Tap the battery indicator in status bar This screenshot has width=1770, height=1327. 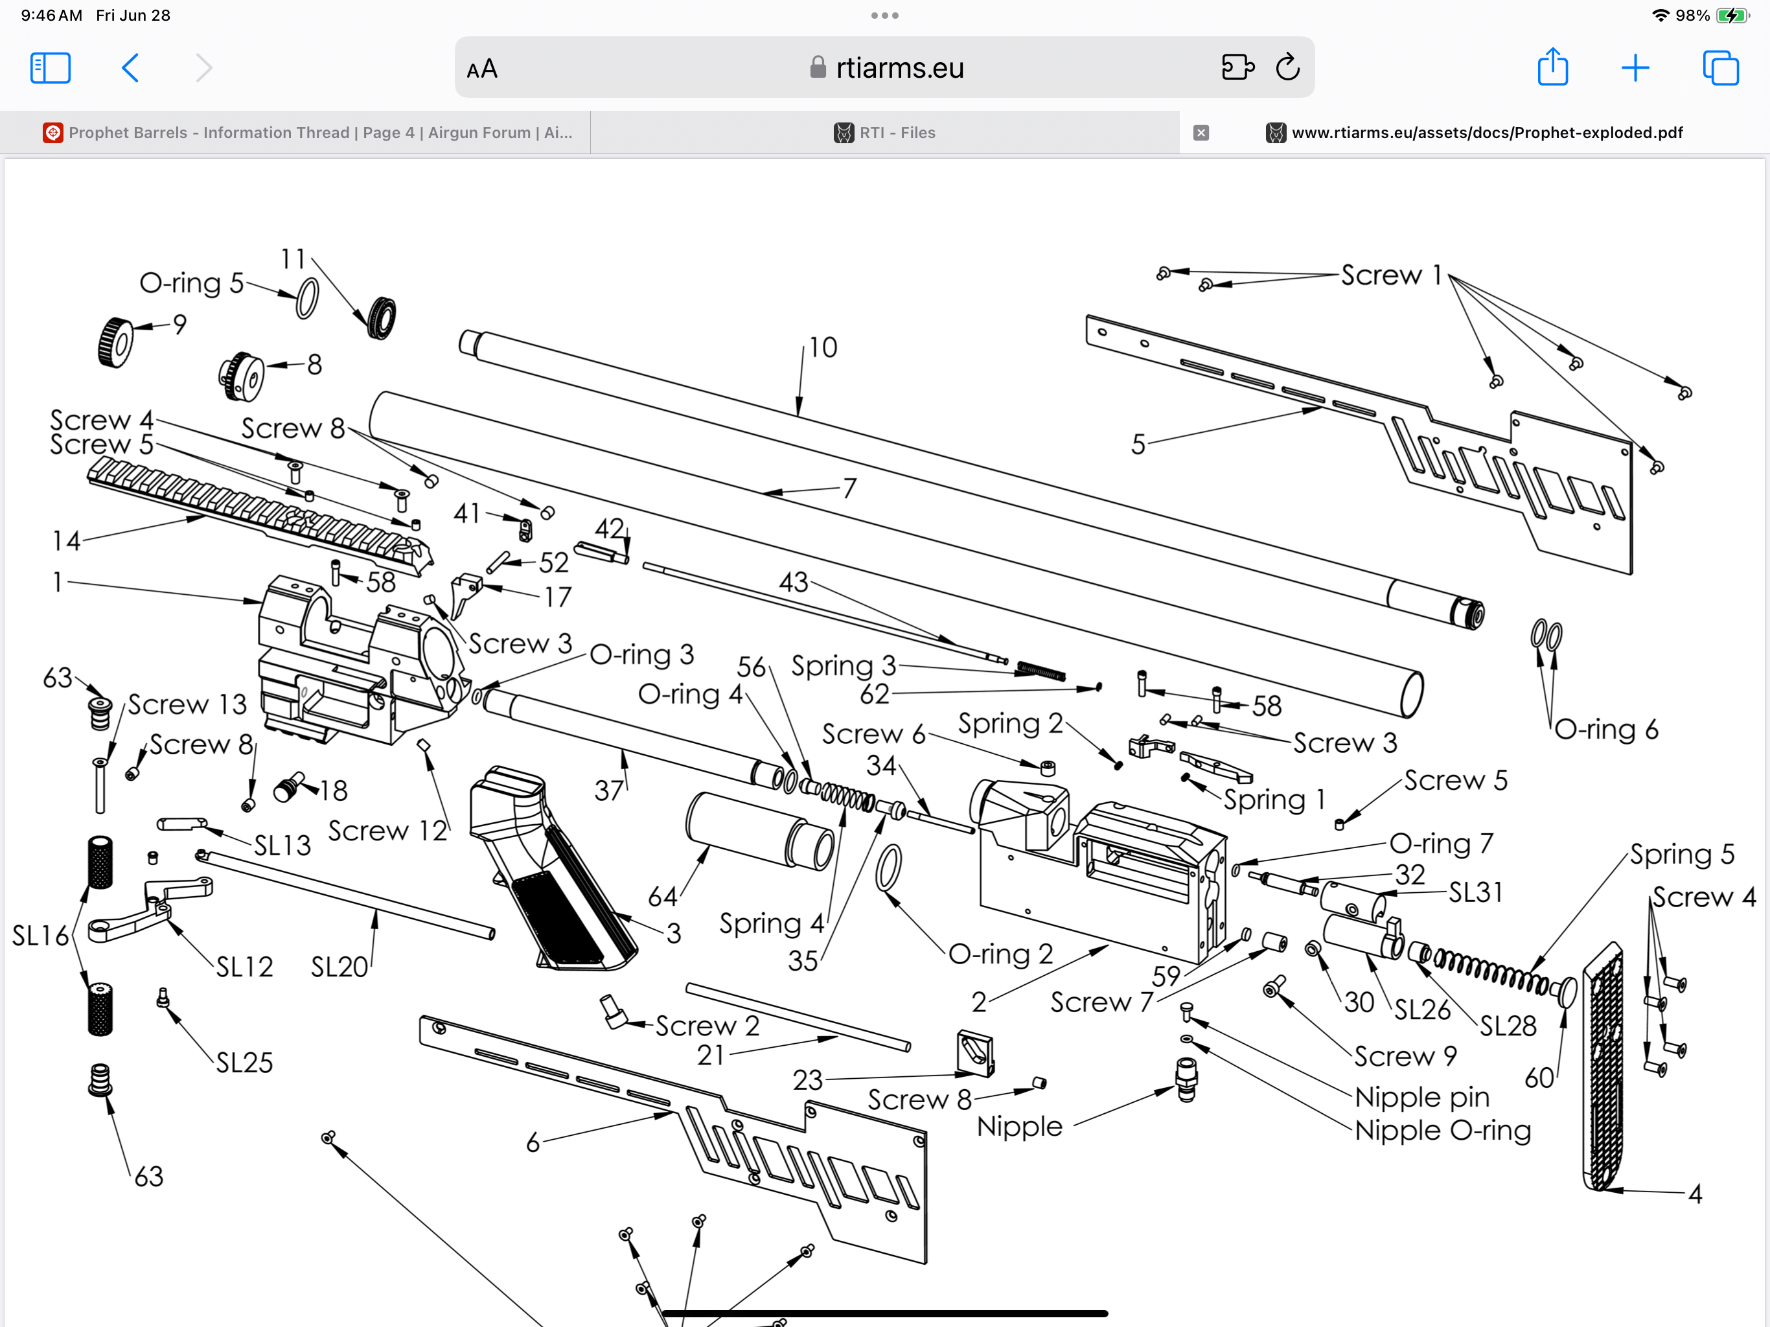[1733, 15]
